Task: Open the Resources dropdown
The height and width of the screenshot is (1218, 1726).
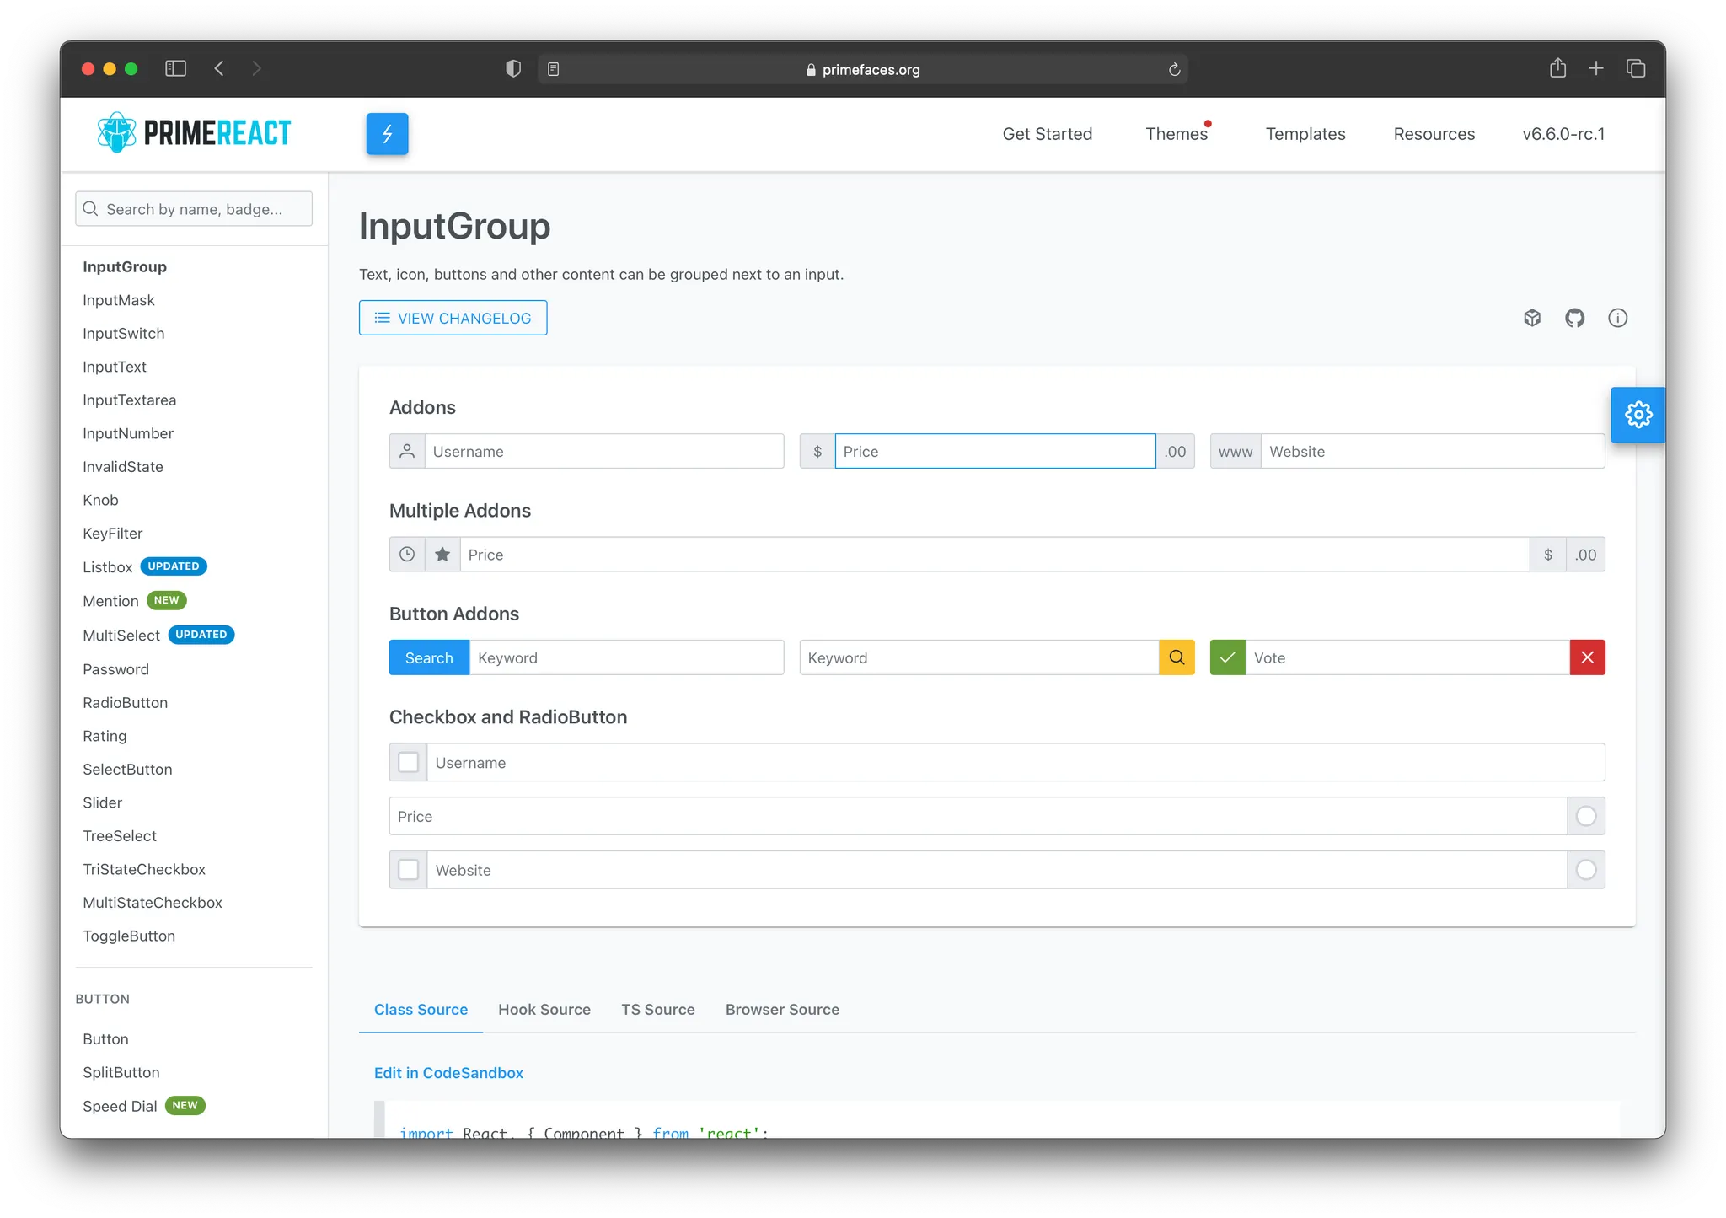Action: 1434,134
